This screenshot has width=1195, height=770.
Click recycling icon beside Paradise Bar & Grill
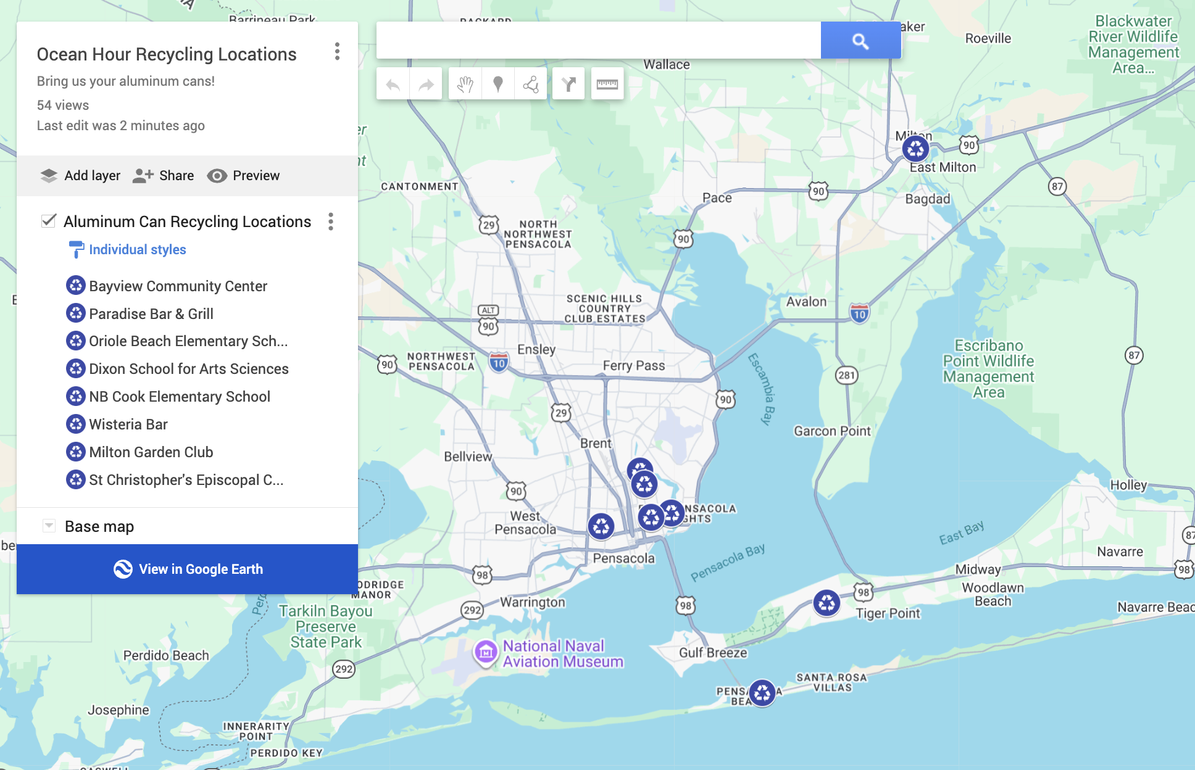coord(76,313)
